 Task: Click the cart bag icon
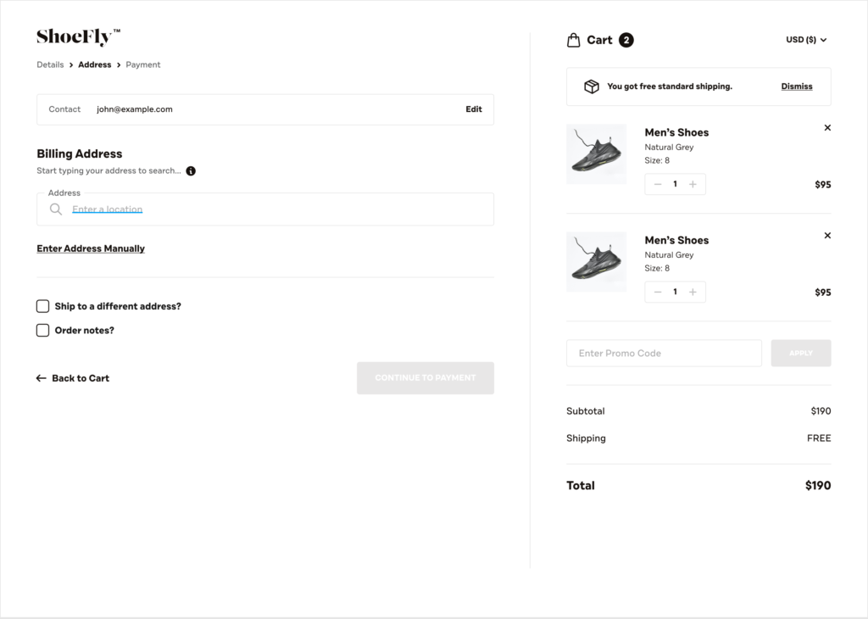coord(574,39)
